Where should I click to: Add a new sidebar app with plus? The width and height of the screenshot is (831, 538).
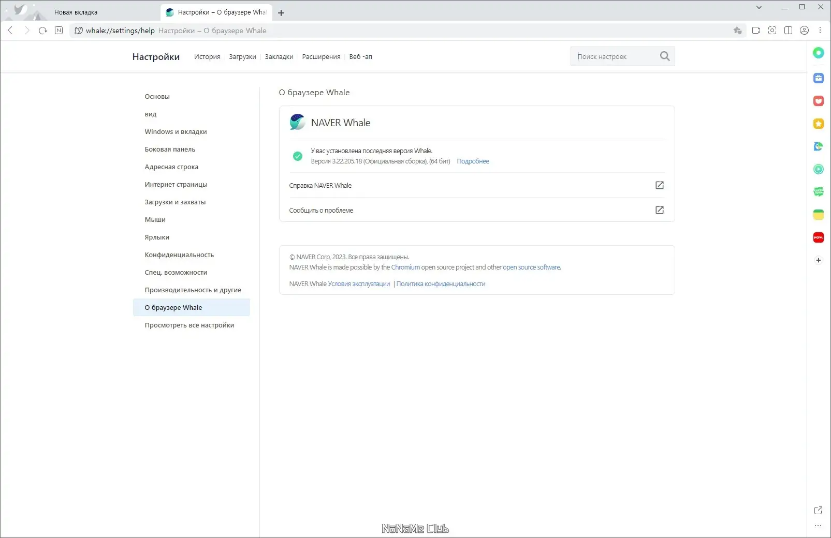pos(819,260)
